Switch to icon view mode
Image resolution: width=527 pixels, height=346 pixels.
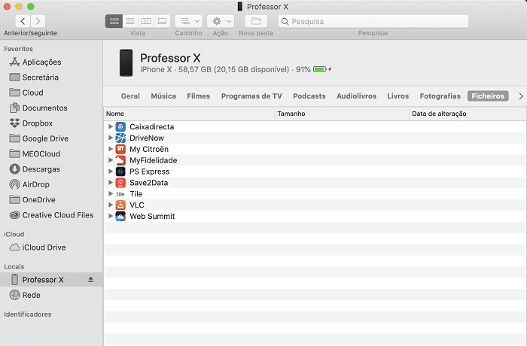pos(114,21)
